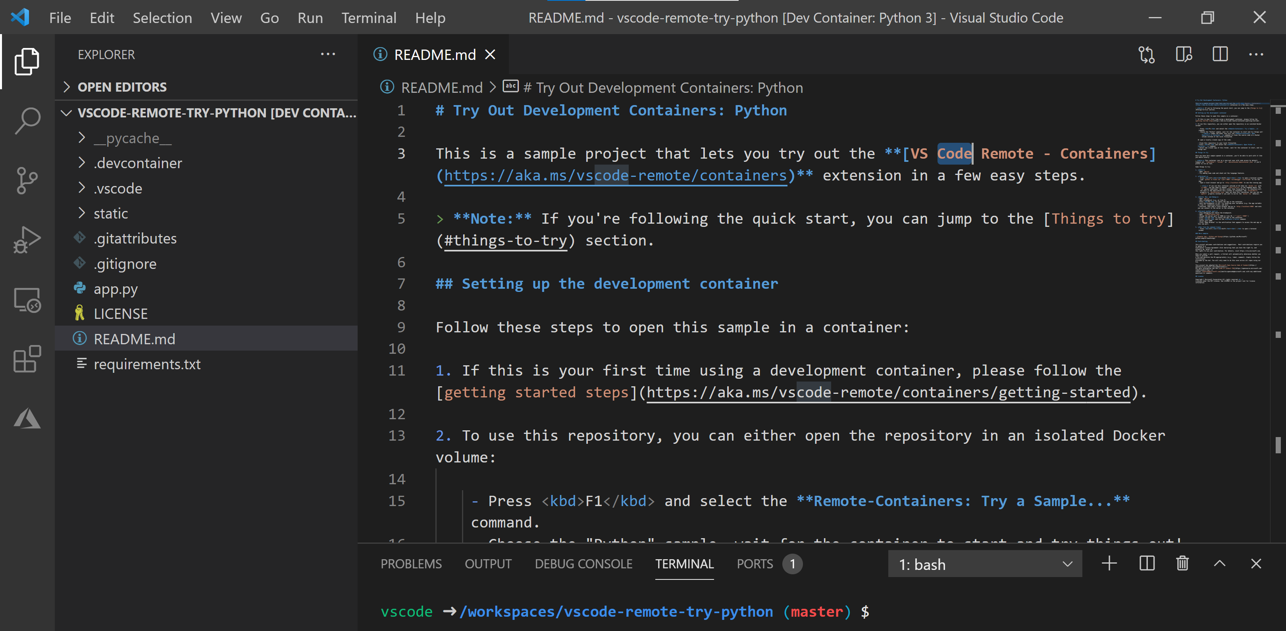Screen dimensions: 1286x631
Task: Open the View menu
Action: tap(226, 18)
